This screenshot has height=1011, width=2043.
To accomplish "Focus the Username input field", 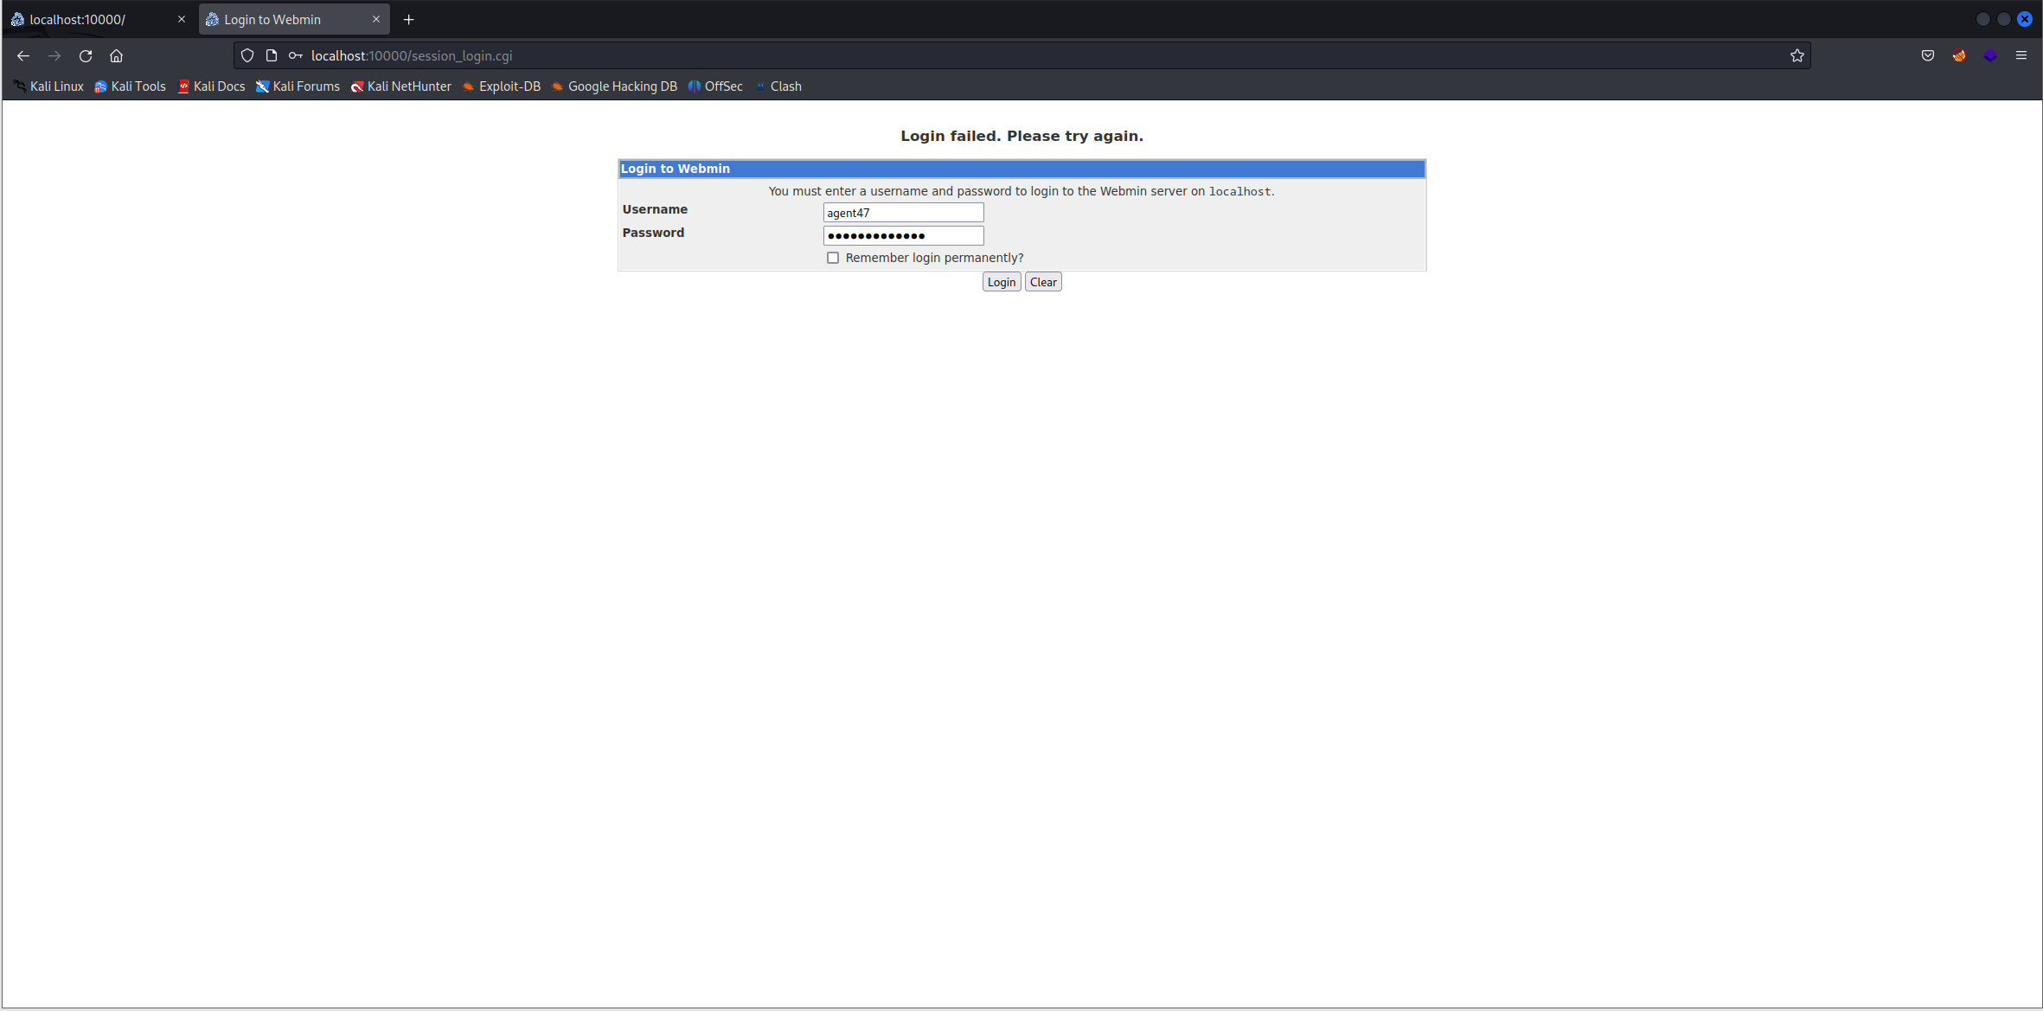I will [902, 213].
